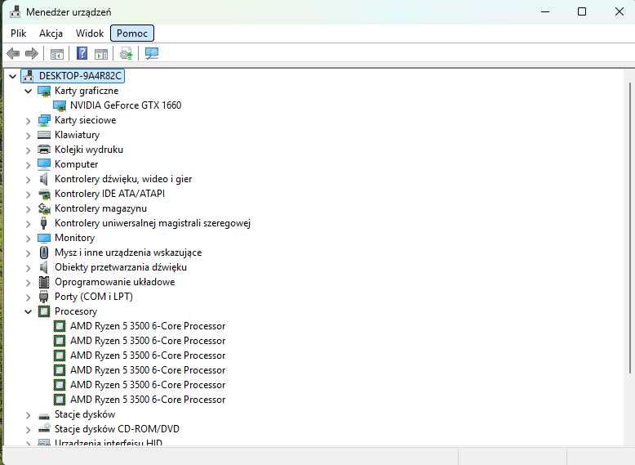The width and height of the screenshot is (635, 465).
Task: Expand Kontrolery uniwersalnej magistrali szeregowej
Action: point(28,224)
